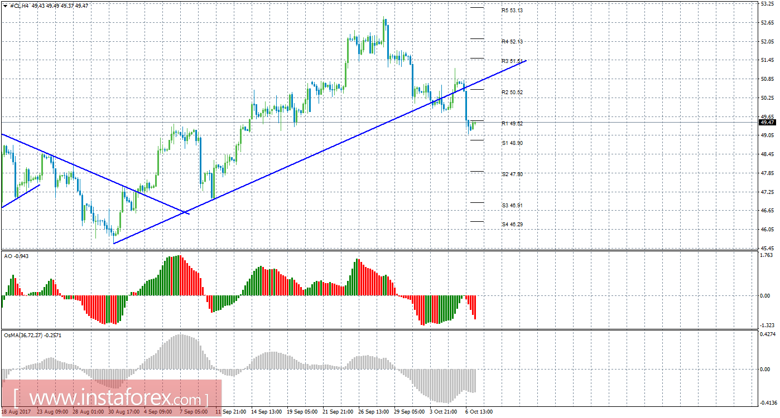
Task: Click the current price tag 49.47
Action: coord(768,122)
